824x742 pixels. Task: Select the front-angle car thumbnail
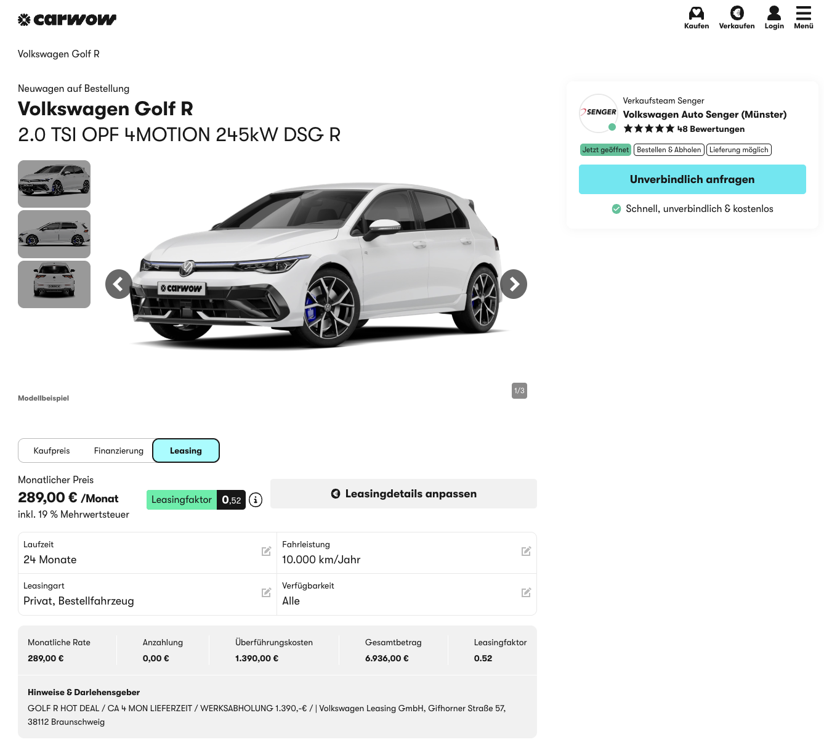54,184
